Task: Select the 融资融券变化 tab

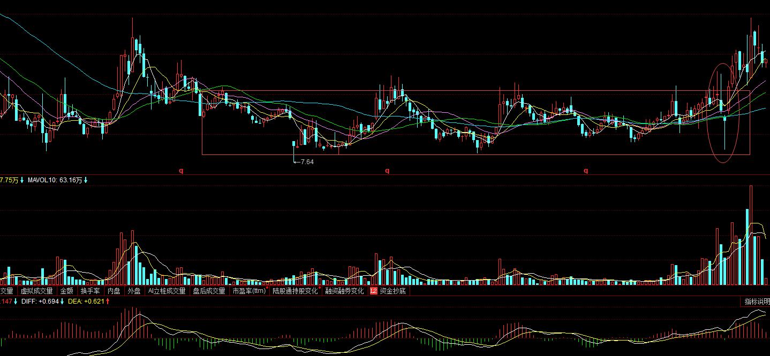Action: (x=344, y=291)
